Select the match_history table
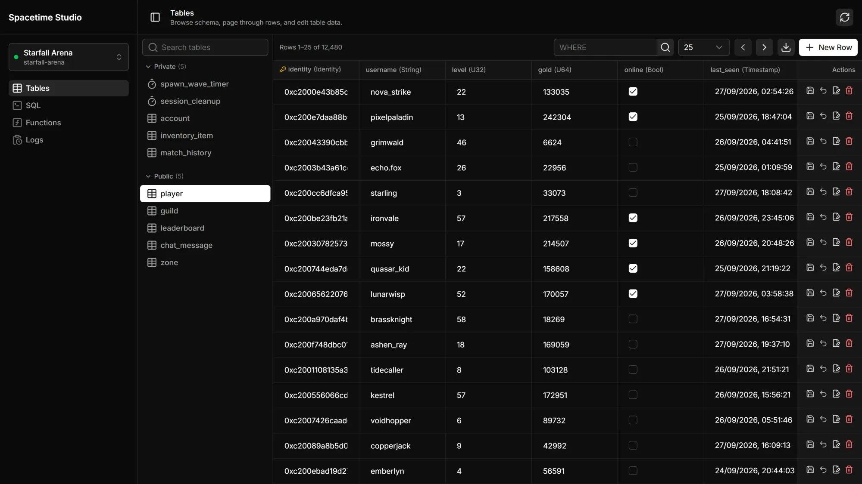The width and height of the screenshot is (862, 484). click(x=205, y=153)
